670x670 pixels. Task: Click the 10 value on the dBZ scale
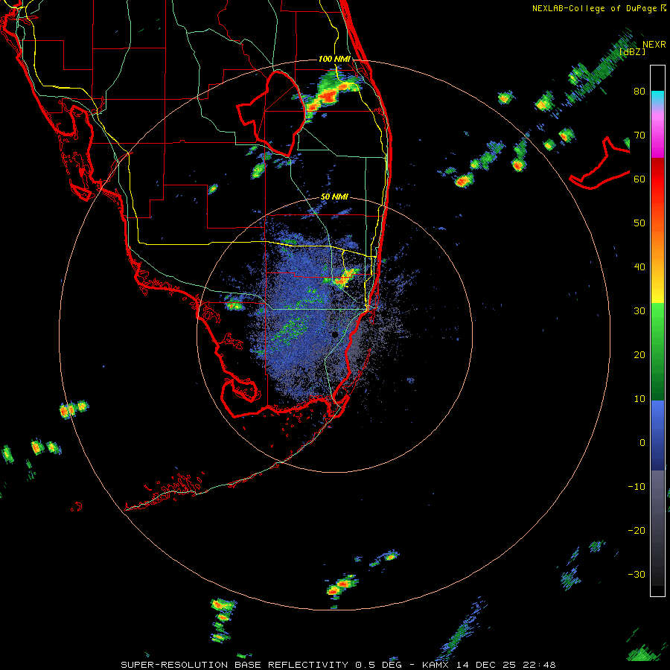pyautogui.click(x=639, y=399)
